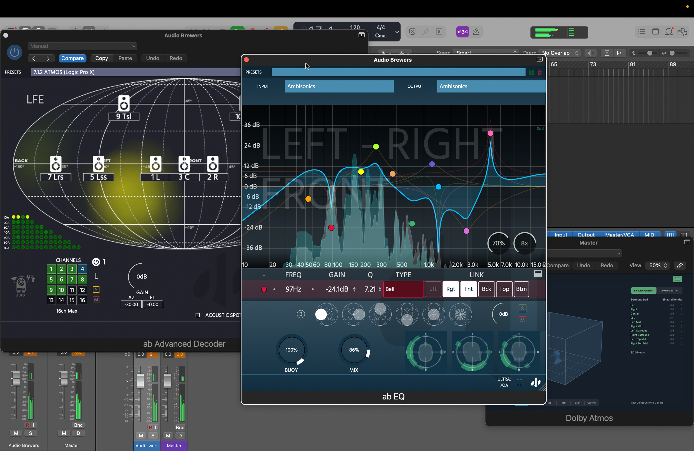Toggle the plugin power button
The height and width of the screenshot is (451, 694).
point(14,52)
